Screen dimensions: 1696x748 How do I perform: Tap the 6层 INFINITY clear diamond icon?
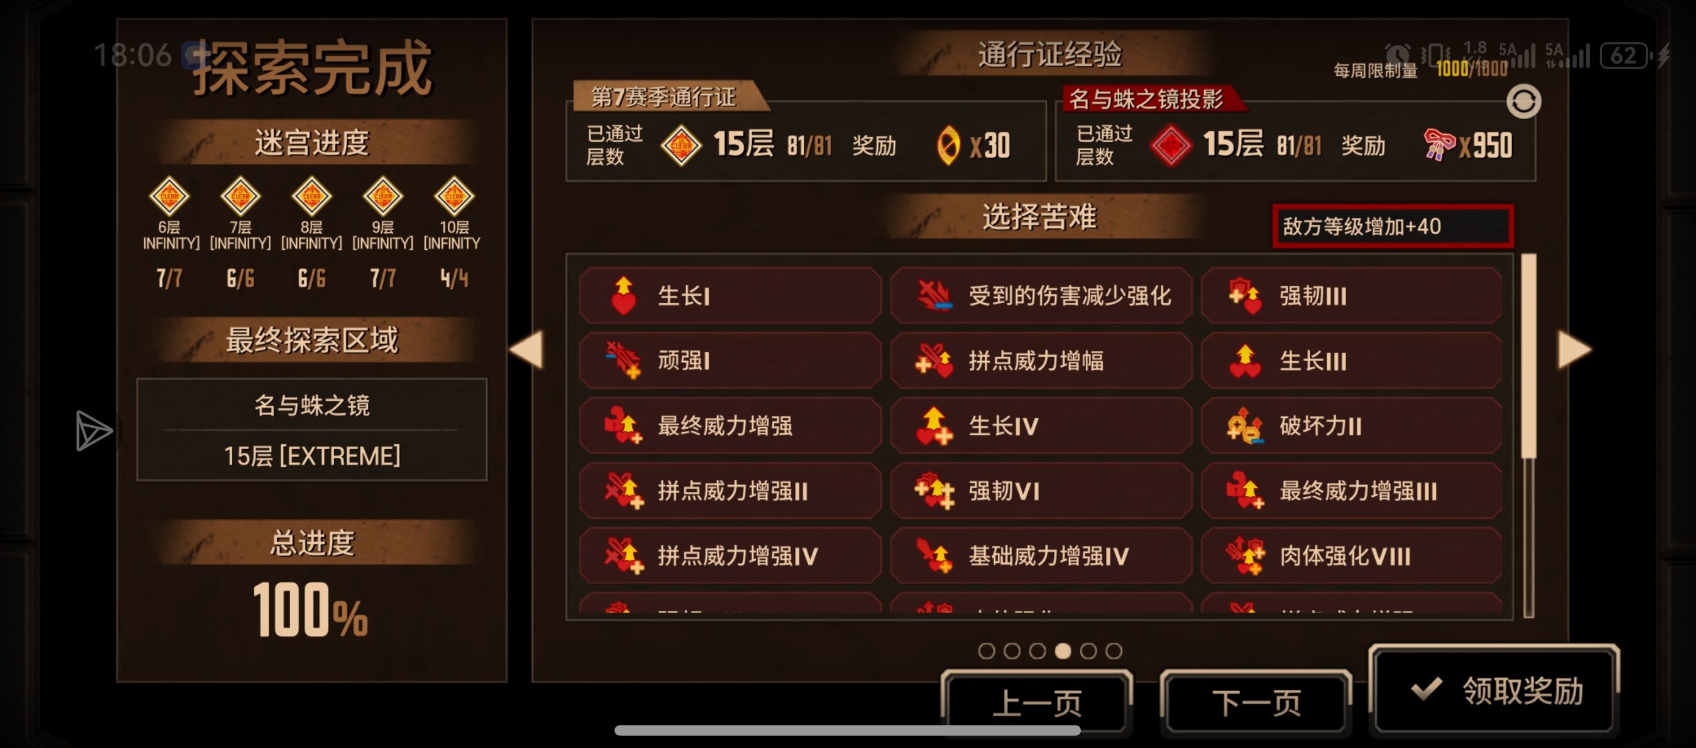click(169, 196)
